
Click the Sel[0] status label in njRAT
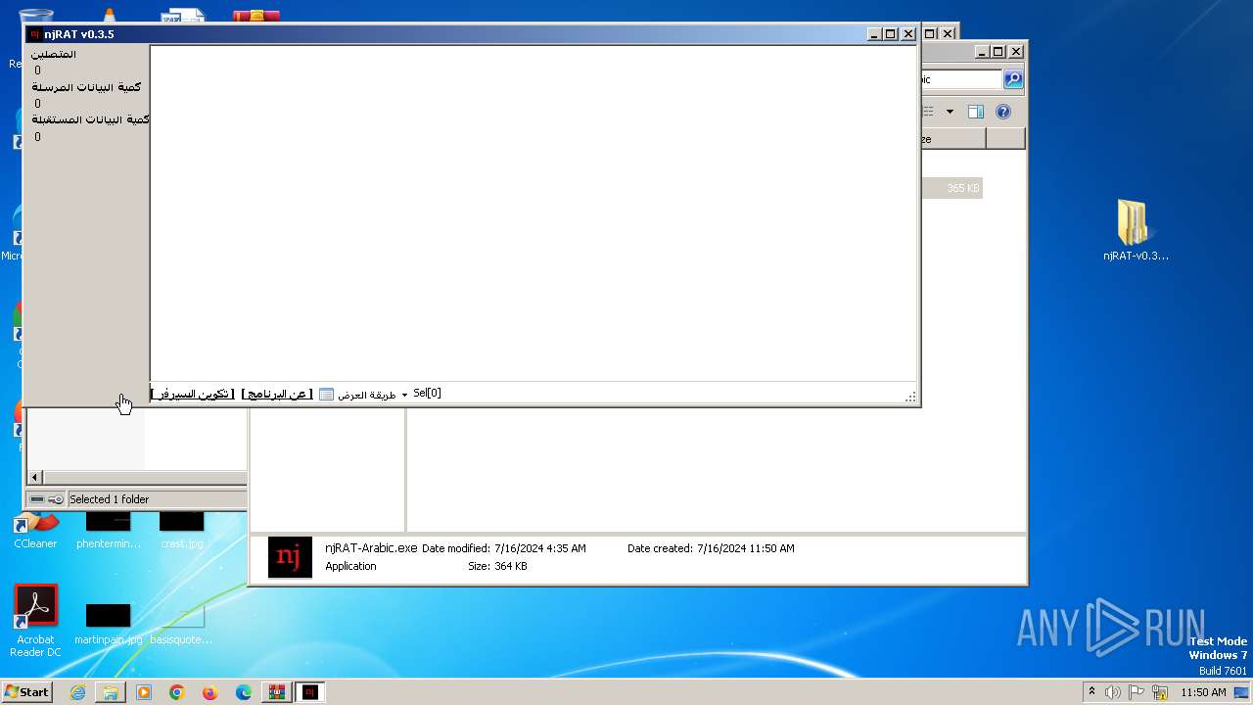coord(427,393)
